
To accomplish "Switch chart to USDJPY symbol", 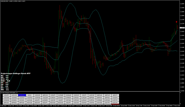I will tap(6, 95).
